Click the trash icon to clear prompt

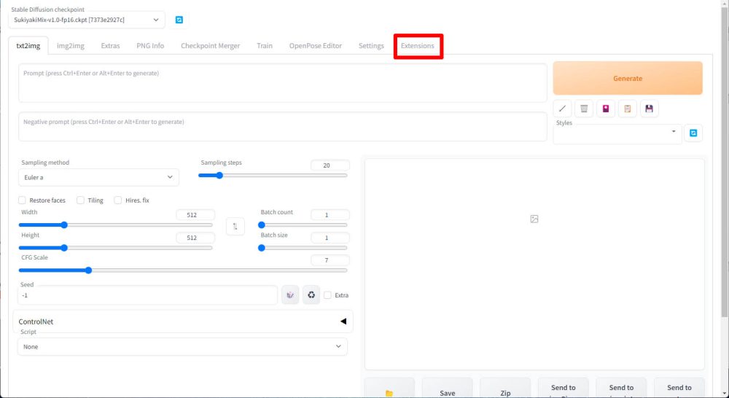coord(583,109)
